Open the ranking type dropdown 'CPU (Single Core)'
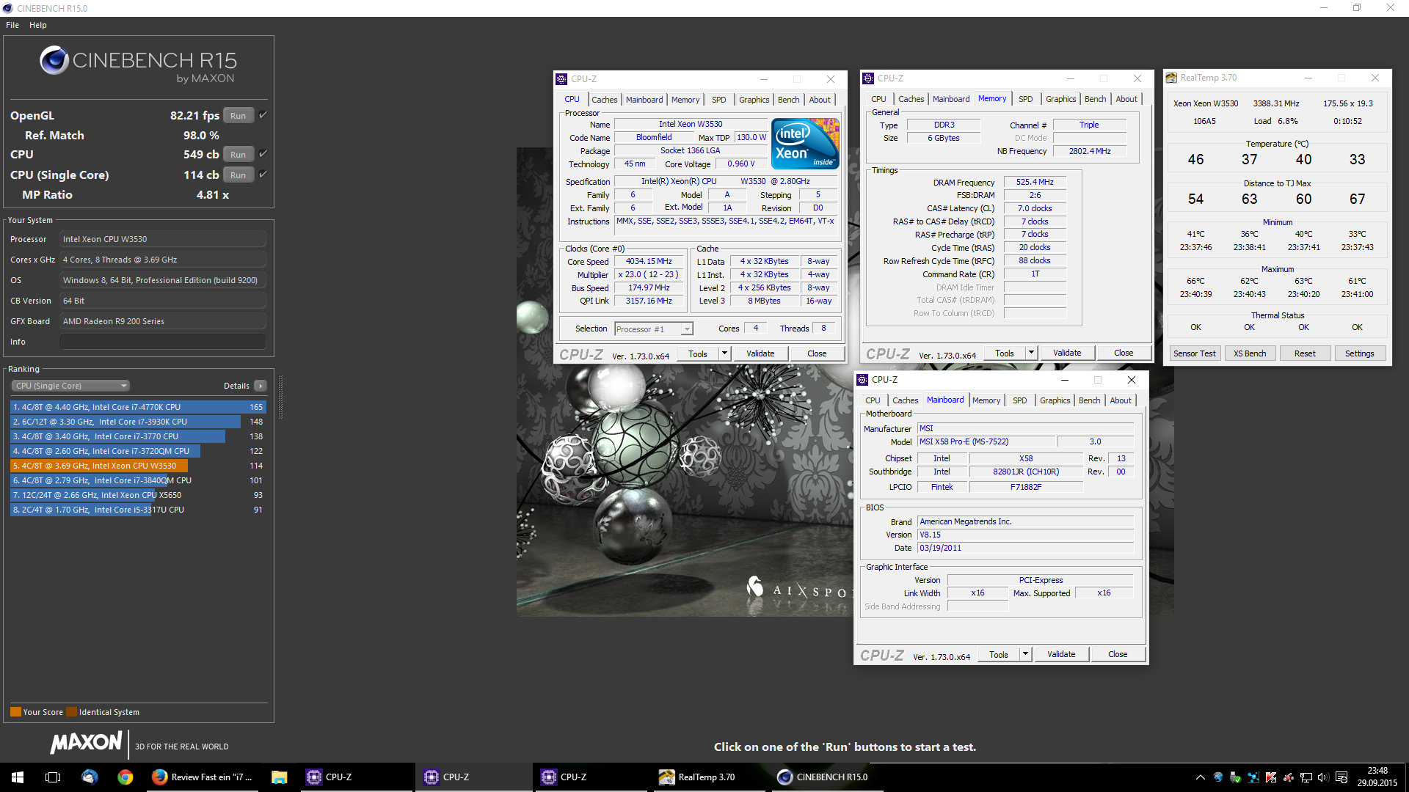This screenshot has height=792, width=1409. click(70, 386)
